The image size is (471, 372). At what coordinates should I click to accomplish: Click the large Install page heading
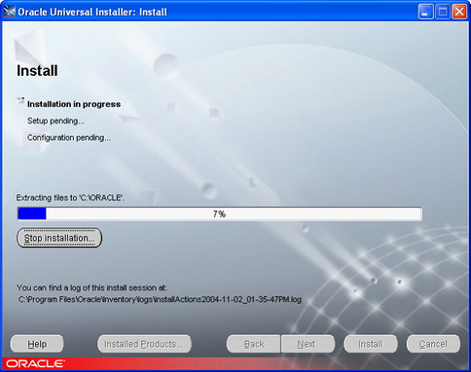[37, 71]
